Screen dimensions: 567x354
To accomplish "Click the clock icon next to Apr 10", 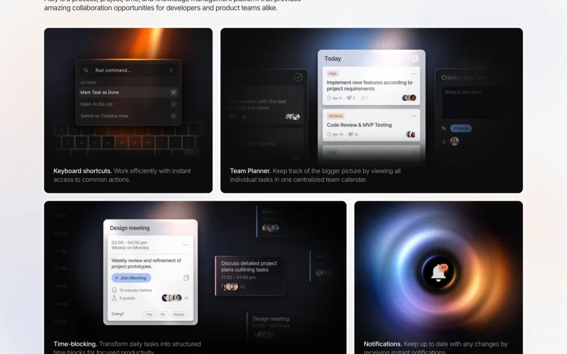I will [329, 134].
